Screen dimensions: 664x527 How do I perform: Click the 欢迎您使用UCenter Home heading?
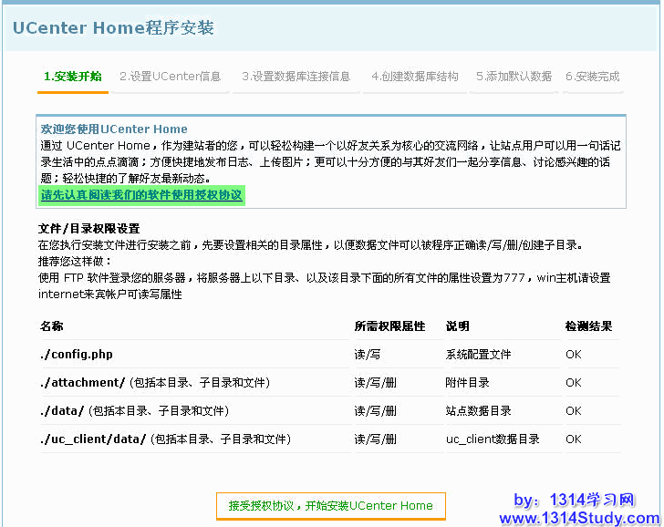click(x=114, y=129)
